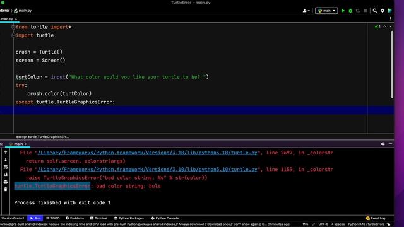Click the down stack trace arrow
404x227 pixels.
(x=6, y=160)
